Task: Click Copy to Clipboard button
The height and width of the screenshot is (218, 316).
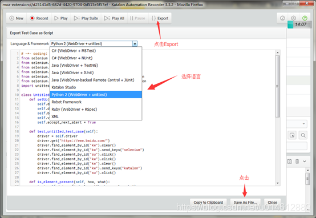Action: pyautogui.click(x=208, y=202)
